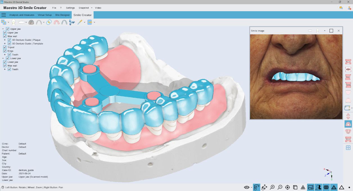Expand the 3D Denture Guide Plaque node

(x=5, y=40)
